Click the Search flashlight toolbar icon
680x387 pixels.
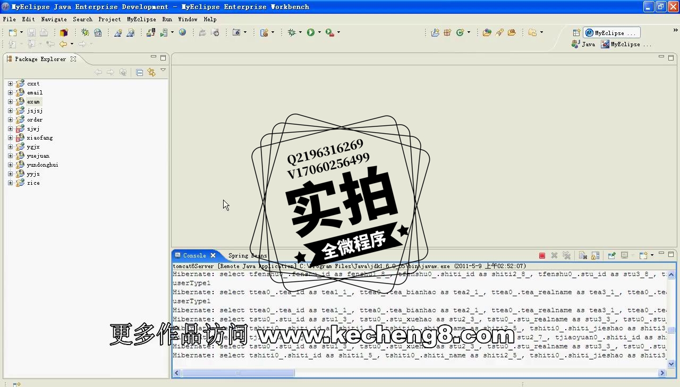click(499, 32)
